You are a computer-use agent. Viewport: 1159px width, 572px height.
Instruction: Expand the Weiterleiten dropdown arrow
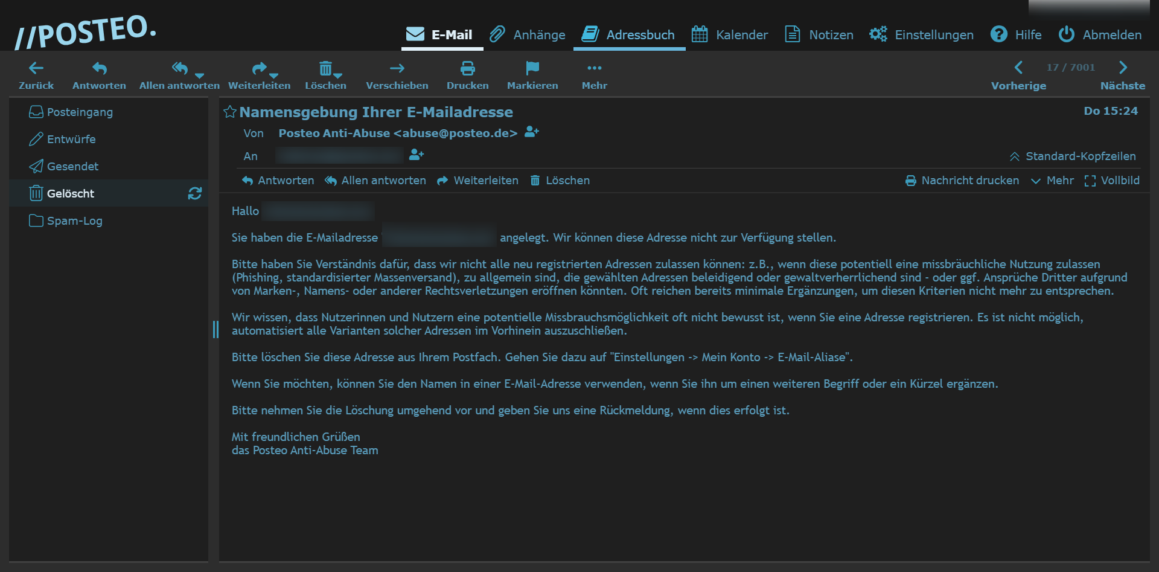tap(274, 76)
